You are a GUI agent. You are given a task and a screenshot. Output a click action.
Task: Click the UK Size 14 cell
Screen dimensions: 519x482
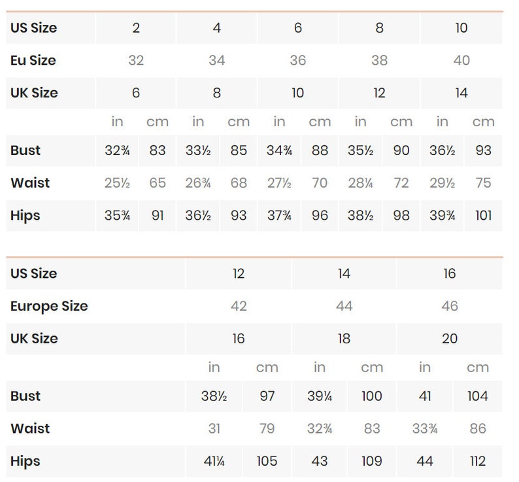[461, 93]
